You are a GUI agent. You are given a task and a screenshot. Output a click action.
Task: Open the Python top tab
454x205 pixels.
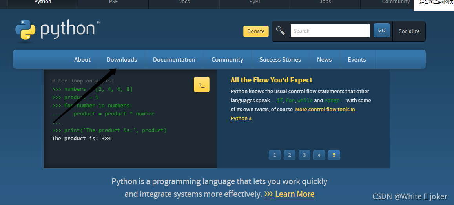click(42, 2)
